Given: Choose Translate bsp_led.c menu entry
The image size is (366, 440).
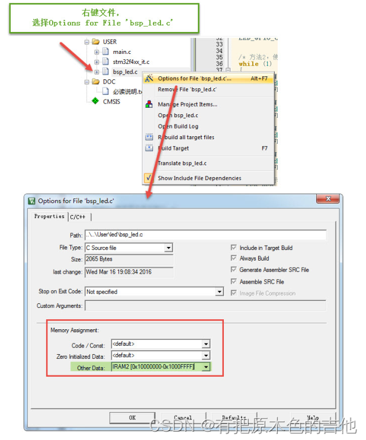Looking at the screenshot, I should 208,163.
